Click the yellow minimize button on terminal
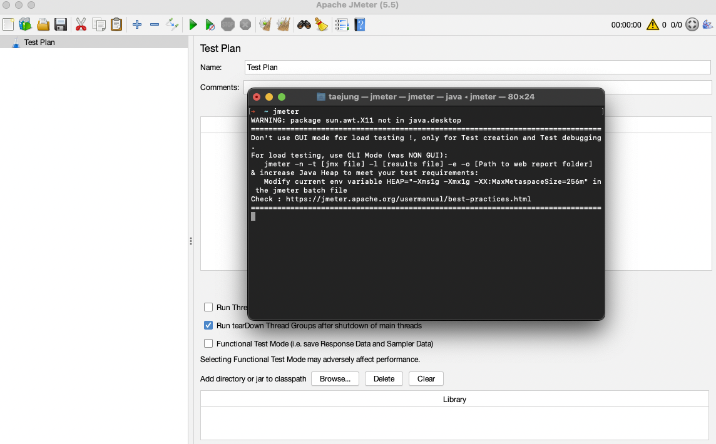Image resolution: width=716 pixels, height=444 pixels. [269, 97]
